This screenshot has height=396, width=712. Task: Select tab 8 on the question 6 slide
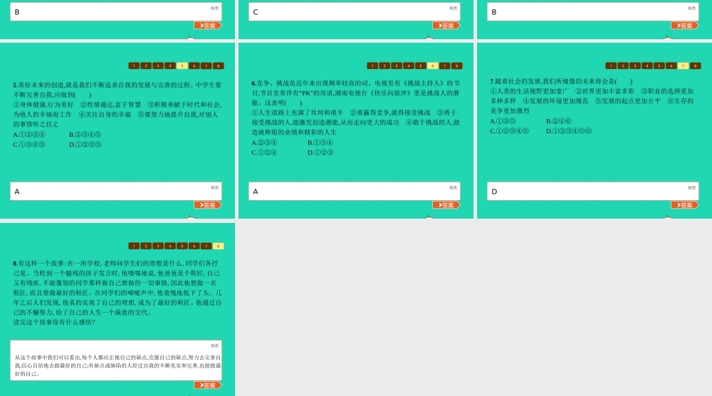pos(456,66)
